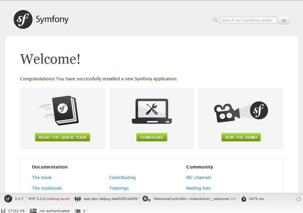
Task: Open memory panel via memory icon
Action: coord(3,211)
